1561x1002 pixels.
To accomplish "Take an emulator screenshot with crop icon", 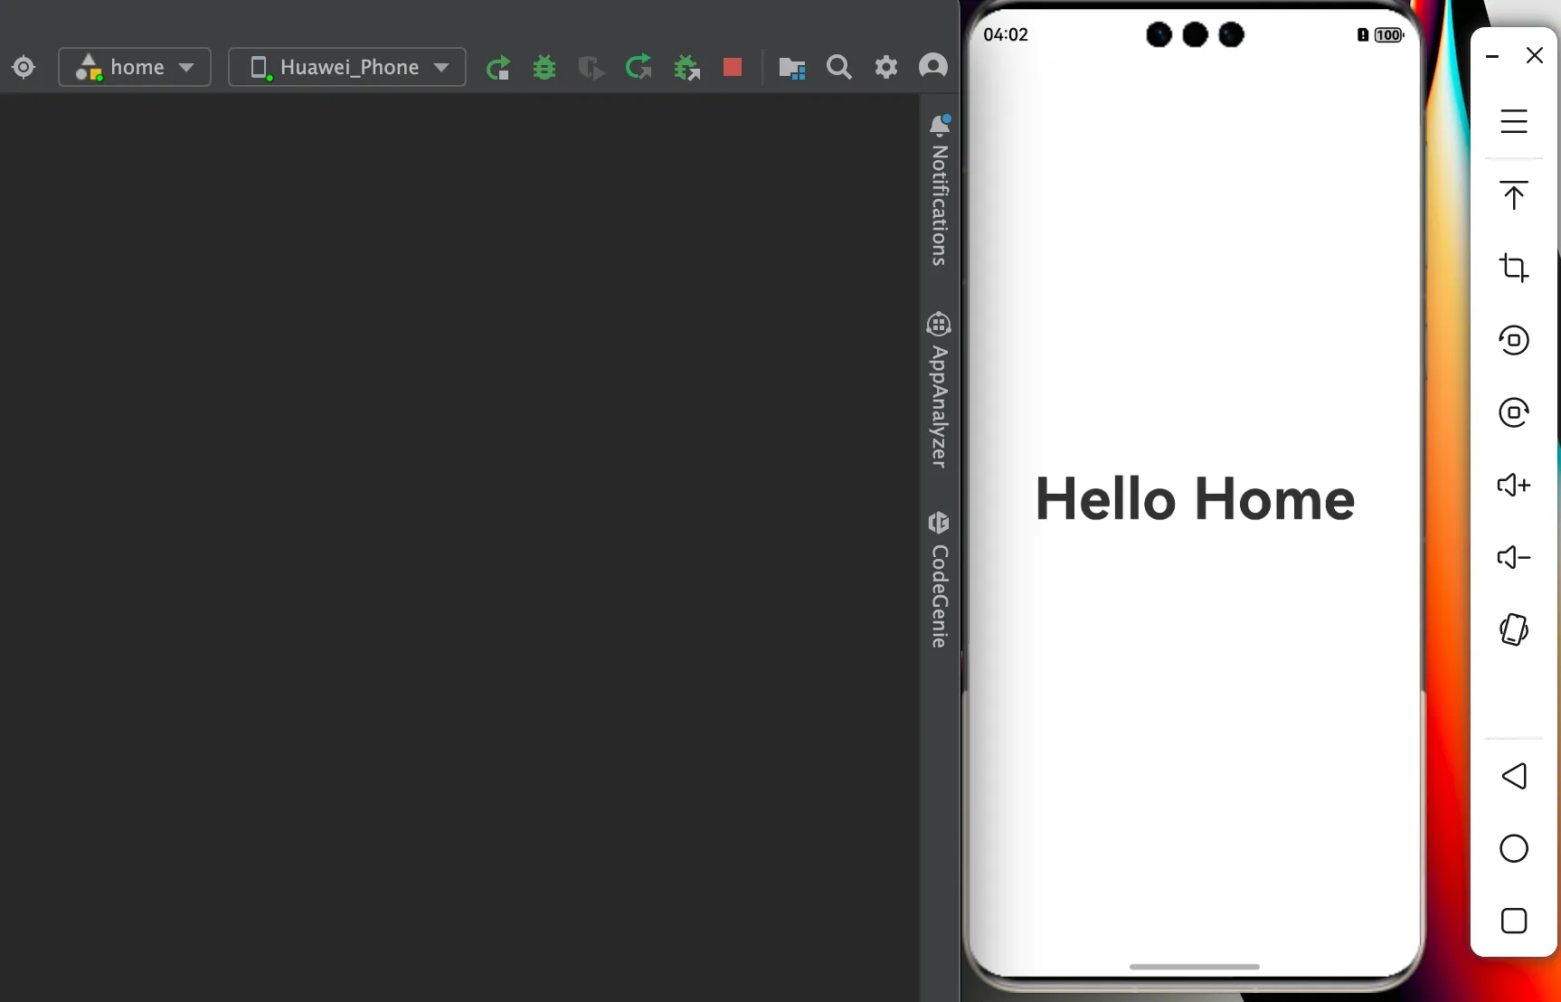I will click(x=1514, y=268).
